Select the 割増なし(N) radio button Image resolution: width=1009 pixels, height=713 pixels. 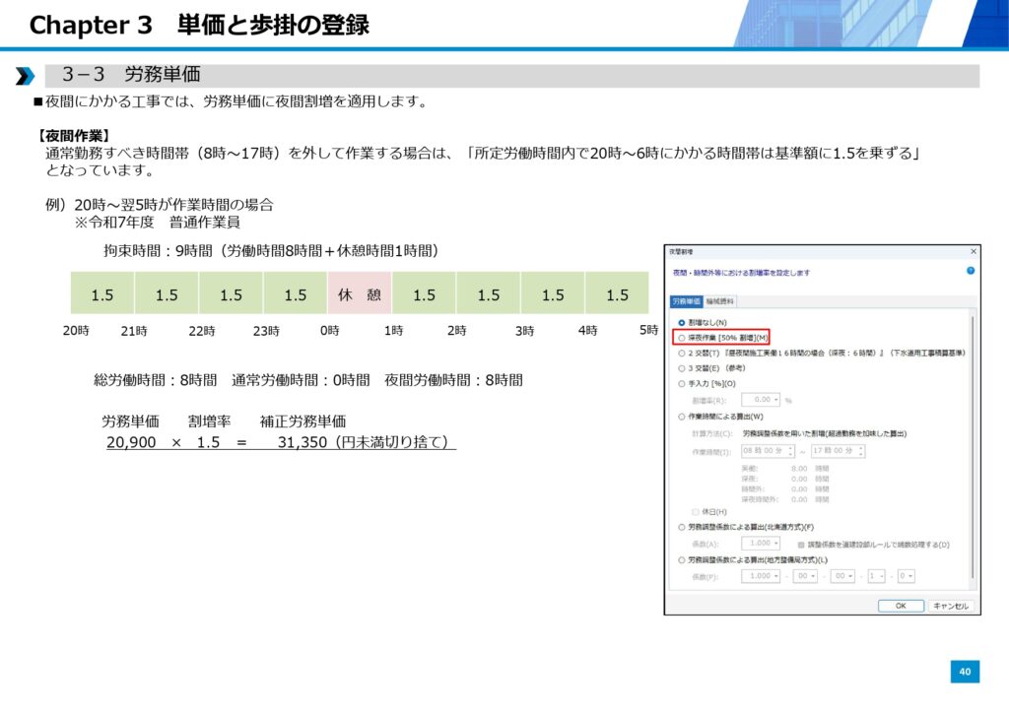click(680, 322)
